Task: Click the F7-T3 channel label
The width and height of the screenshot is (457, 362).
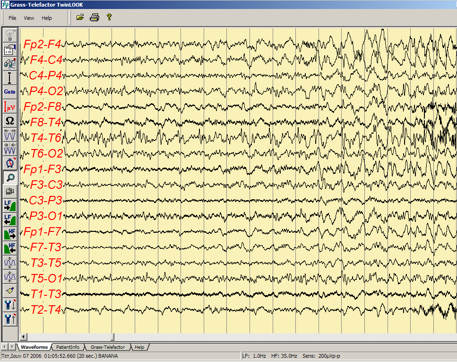Action: point(46,247)
